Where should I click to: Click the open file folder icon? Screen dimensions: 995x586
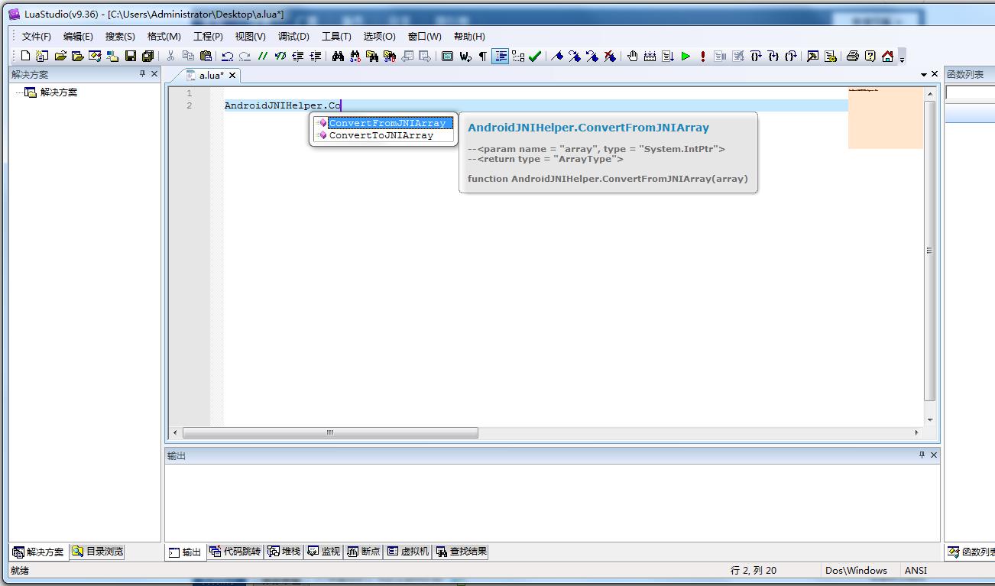pos(60,56)
